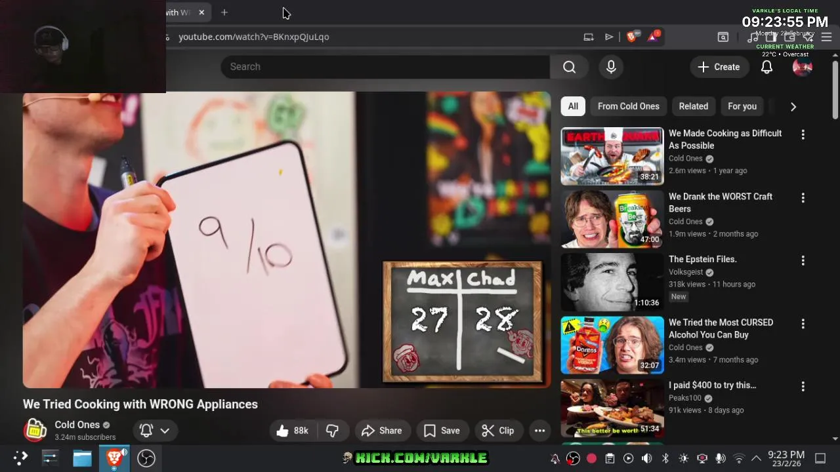Image resolution: width=840 pixels, height=472 pixels.
Task: Select the 'For you' filter chip
Action: coord(742,106)
